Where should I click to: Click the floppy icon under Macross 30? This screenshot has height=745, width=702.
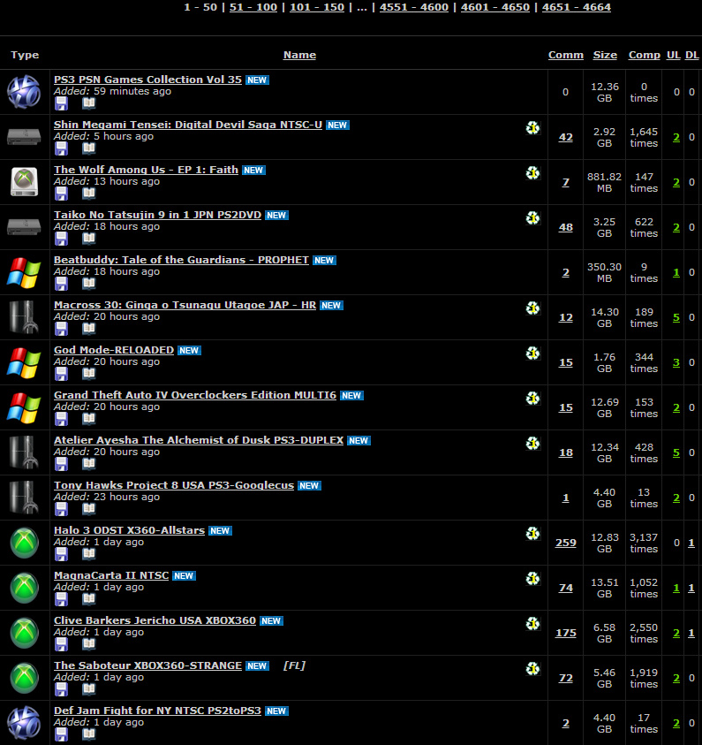click(61, 329)
